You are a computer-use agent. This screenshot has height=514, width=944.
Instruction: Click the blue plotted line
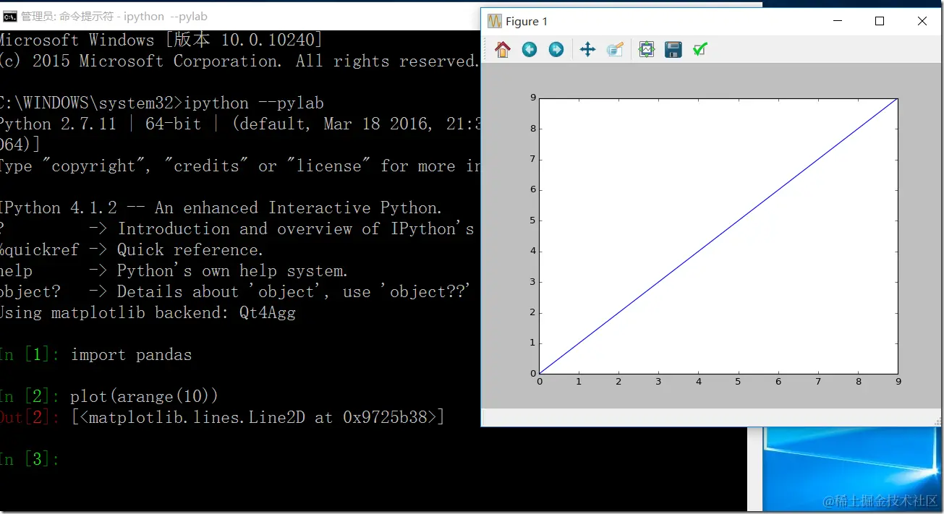[x=718, y=236]
